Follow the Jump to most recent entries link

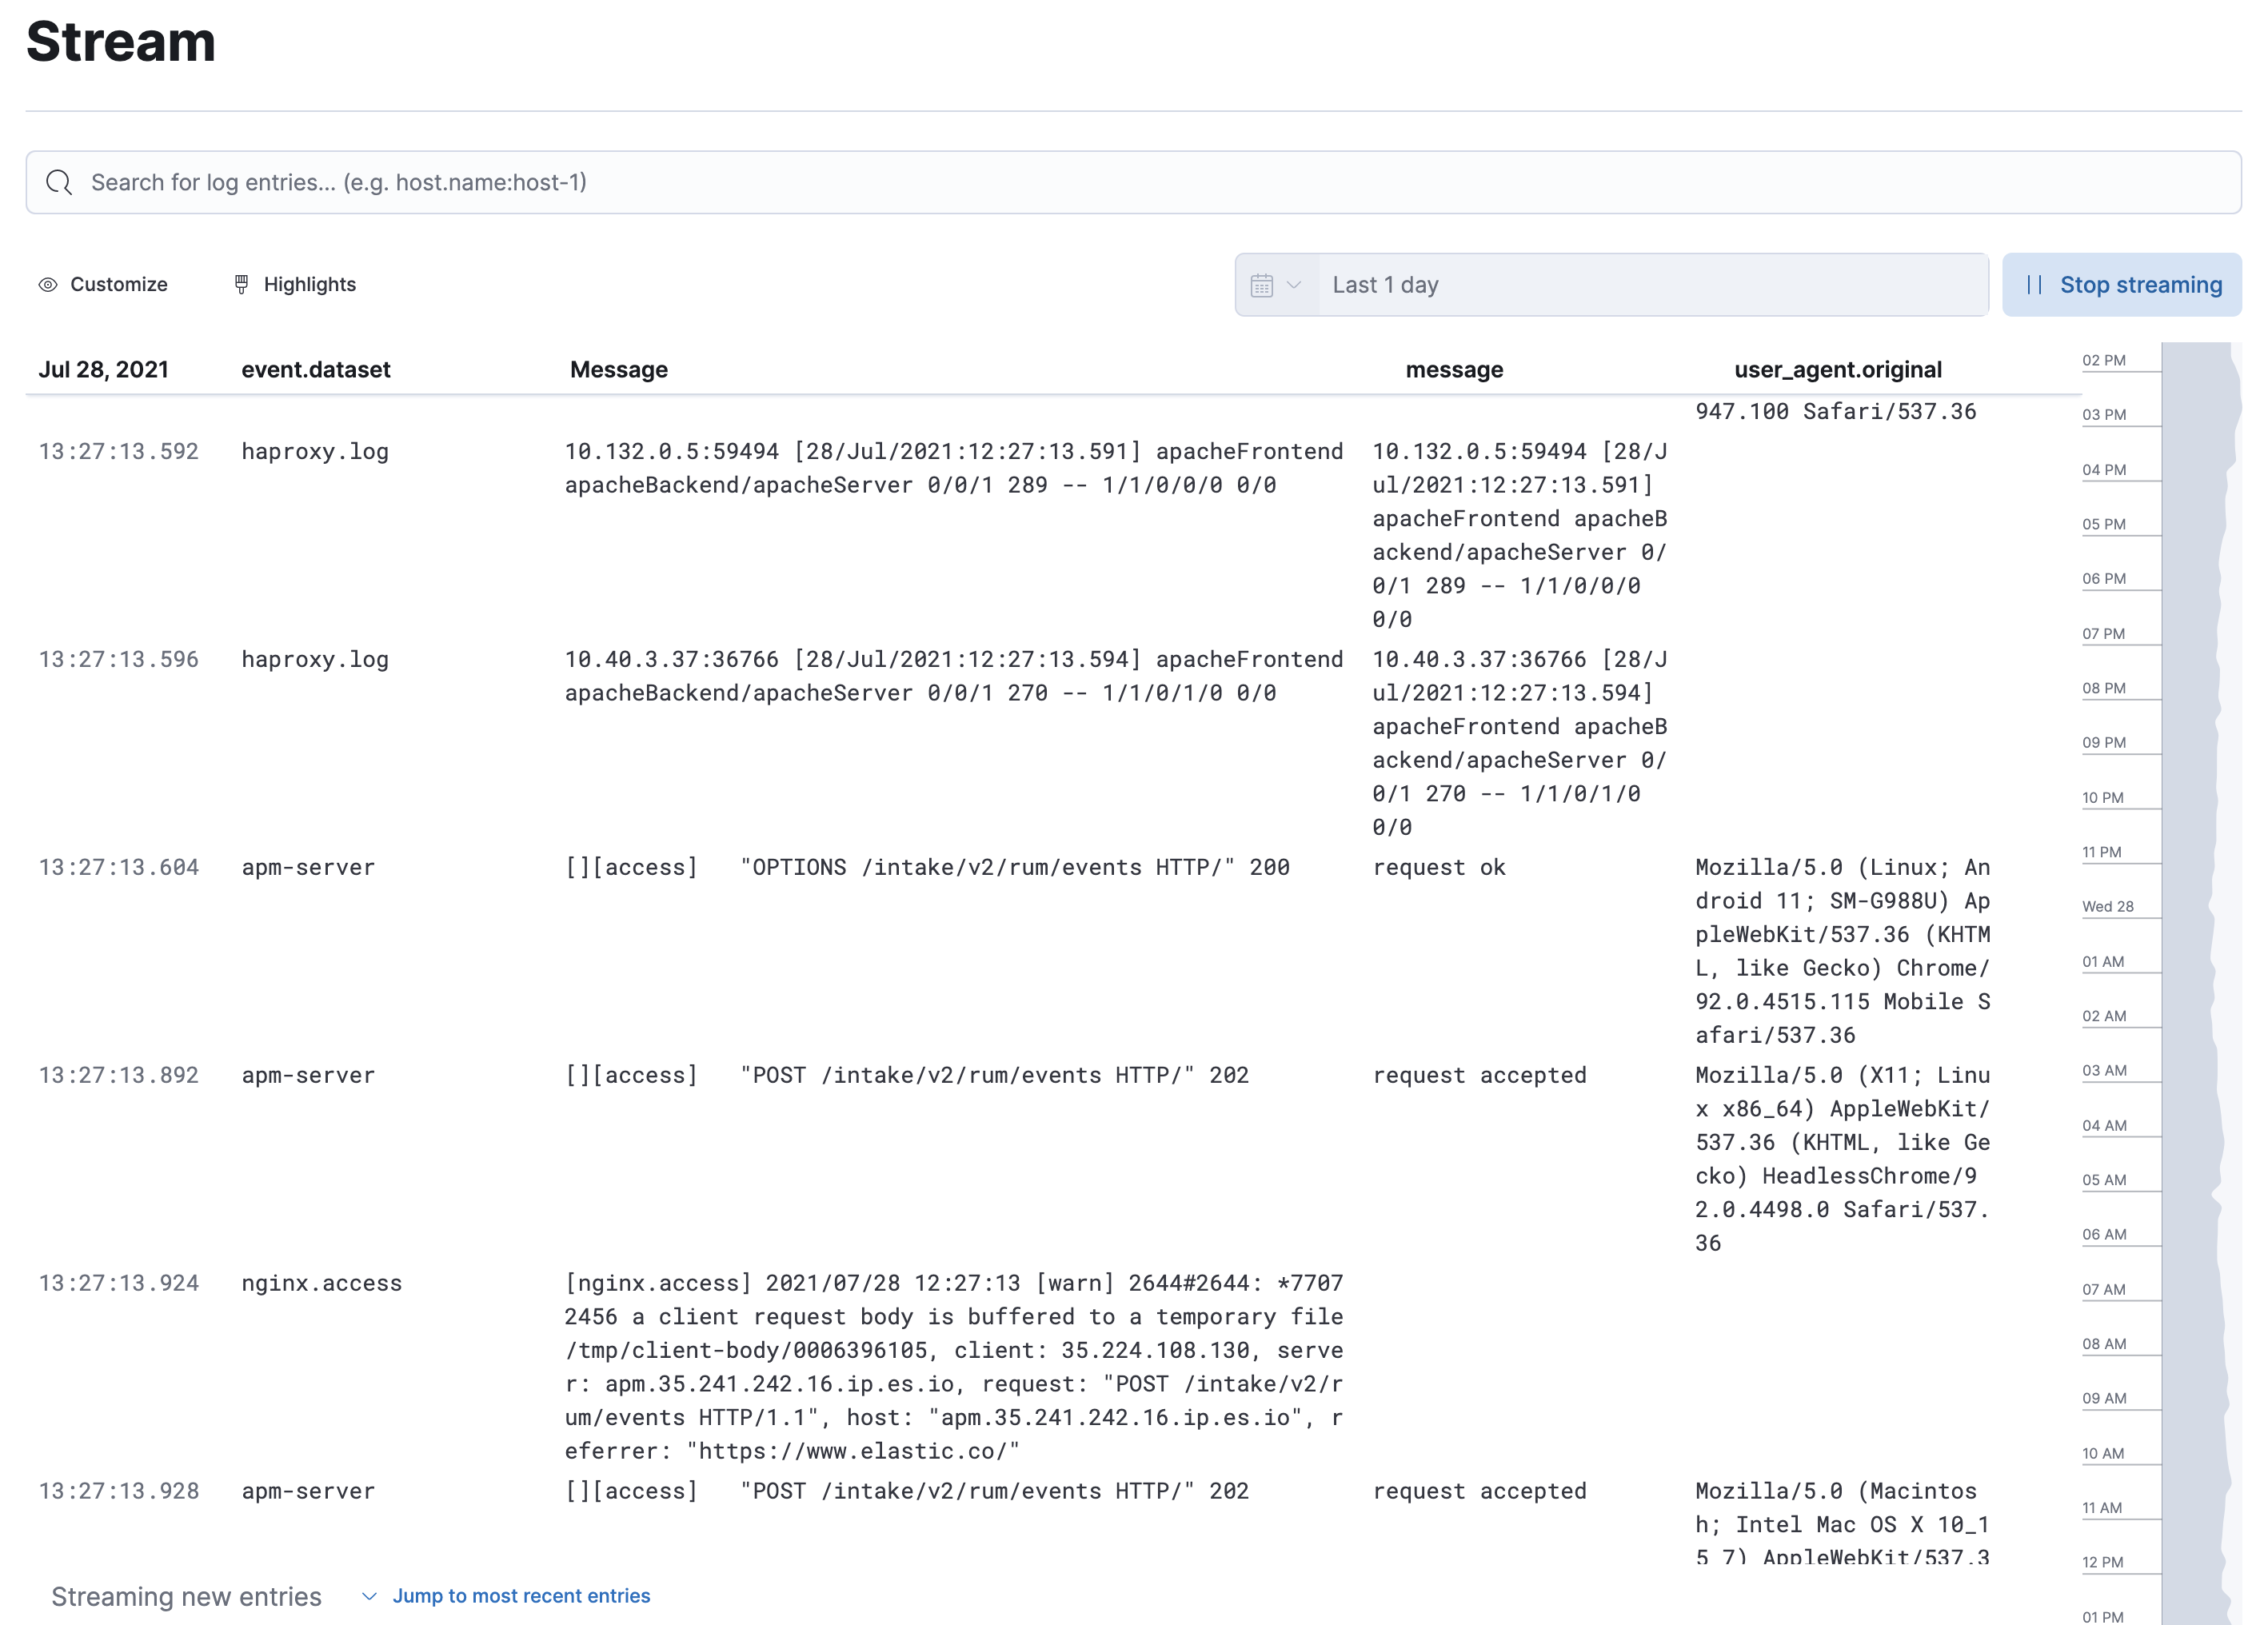click(x=523, y=1596)
